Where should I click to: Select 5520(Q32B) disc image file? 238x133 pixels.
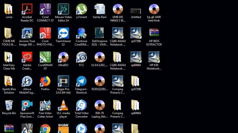coord(100,81)
